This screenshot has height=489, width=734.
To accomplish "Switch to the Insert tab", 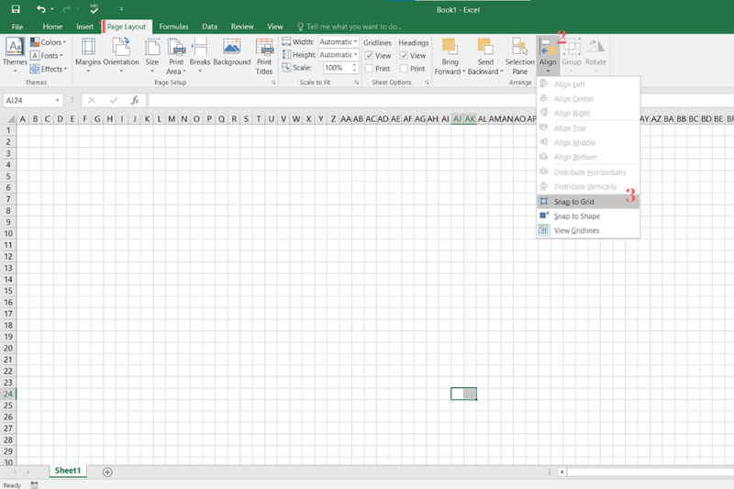I will (84, 27).
